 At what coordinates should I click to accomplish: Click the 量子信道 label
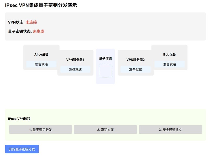[x=106, y=58]
